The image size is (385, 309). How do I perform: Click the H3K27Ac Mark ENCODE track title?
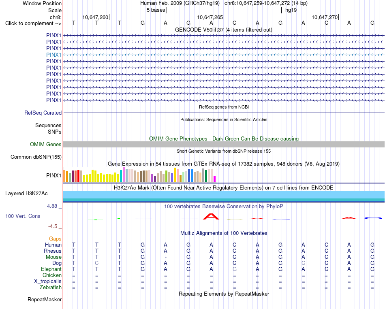pyautogui.click(x=224, y=188)
